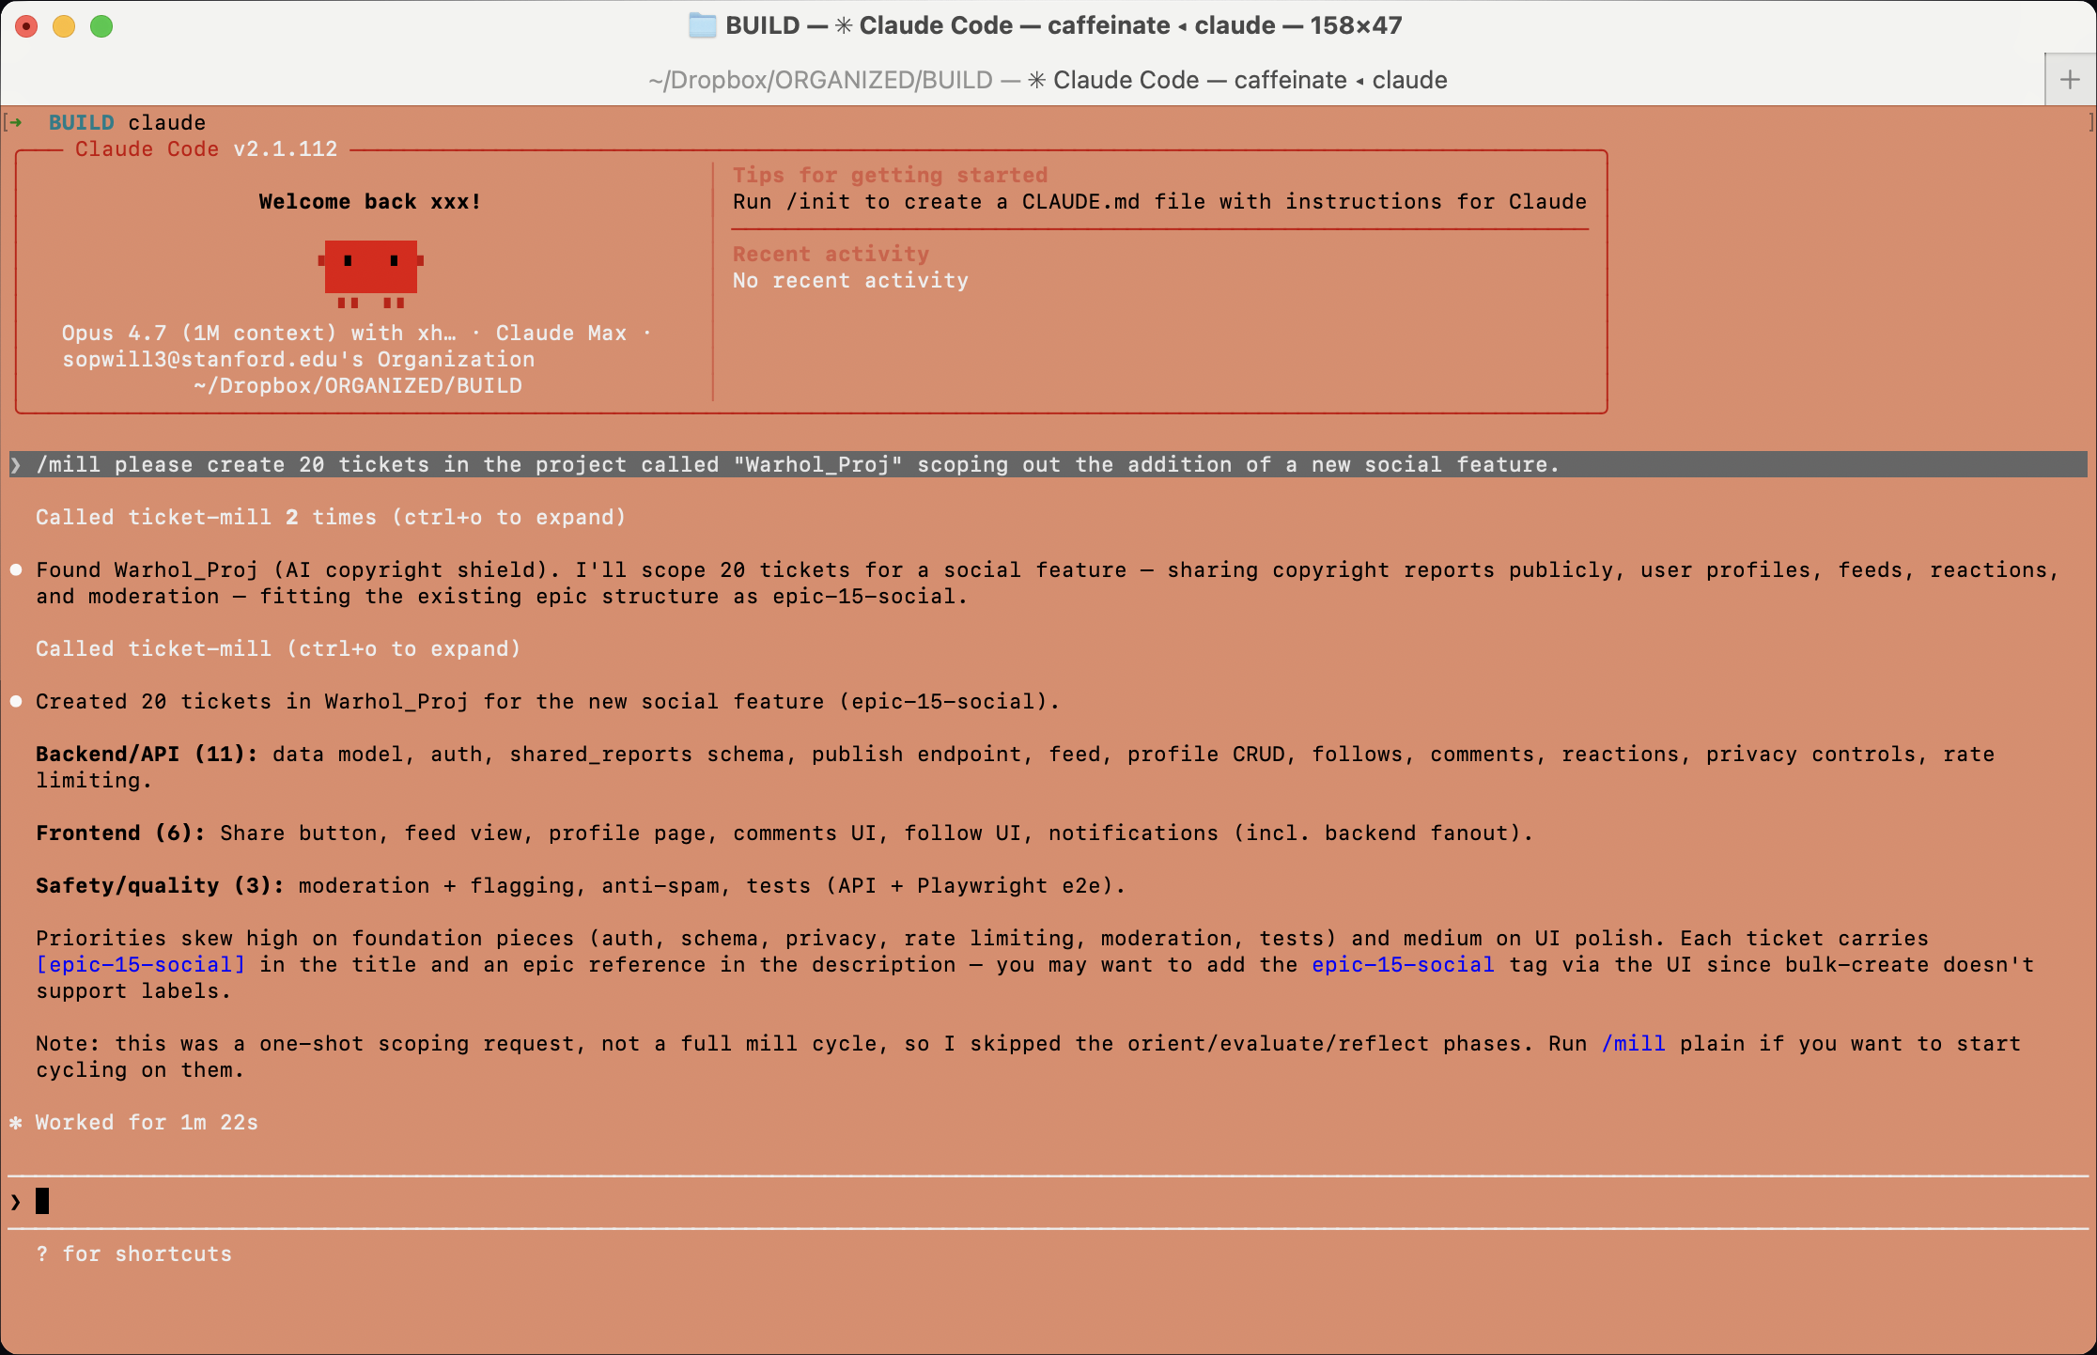Click 'Recent activity' heading

(831, 255)
